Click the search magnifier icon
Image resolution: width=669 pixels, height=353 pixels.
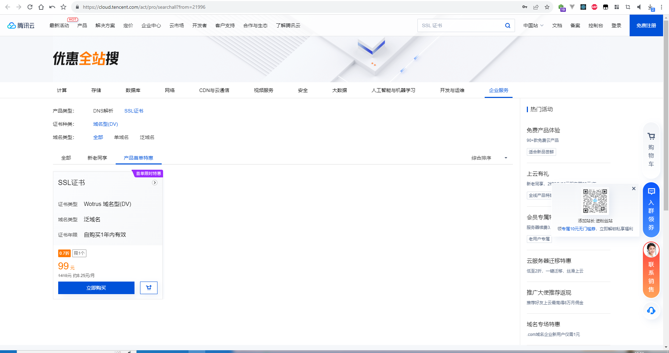[508, 25]
